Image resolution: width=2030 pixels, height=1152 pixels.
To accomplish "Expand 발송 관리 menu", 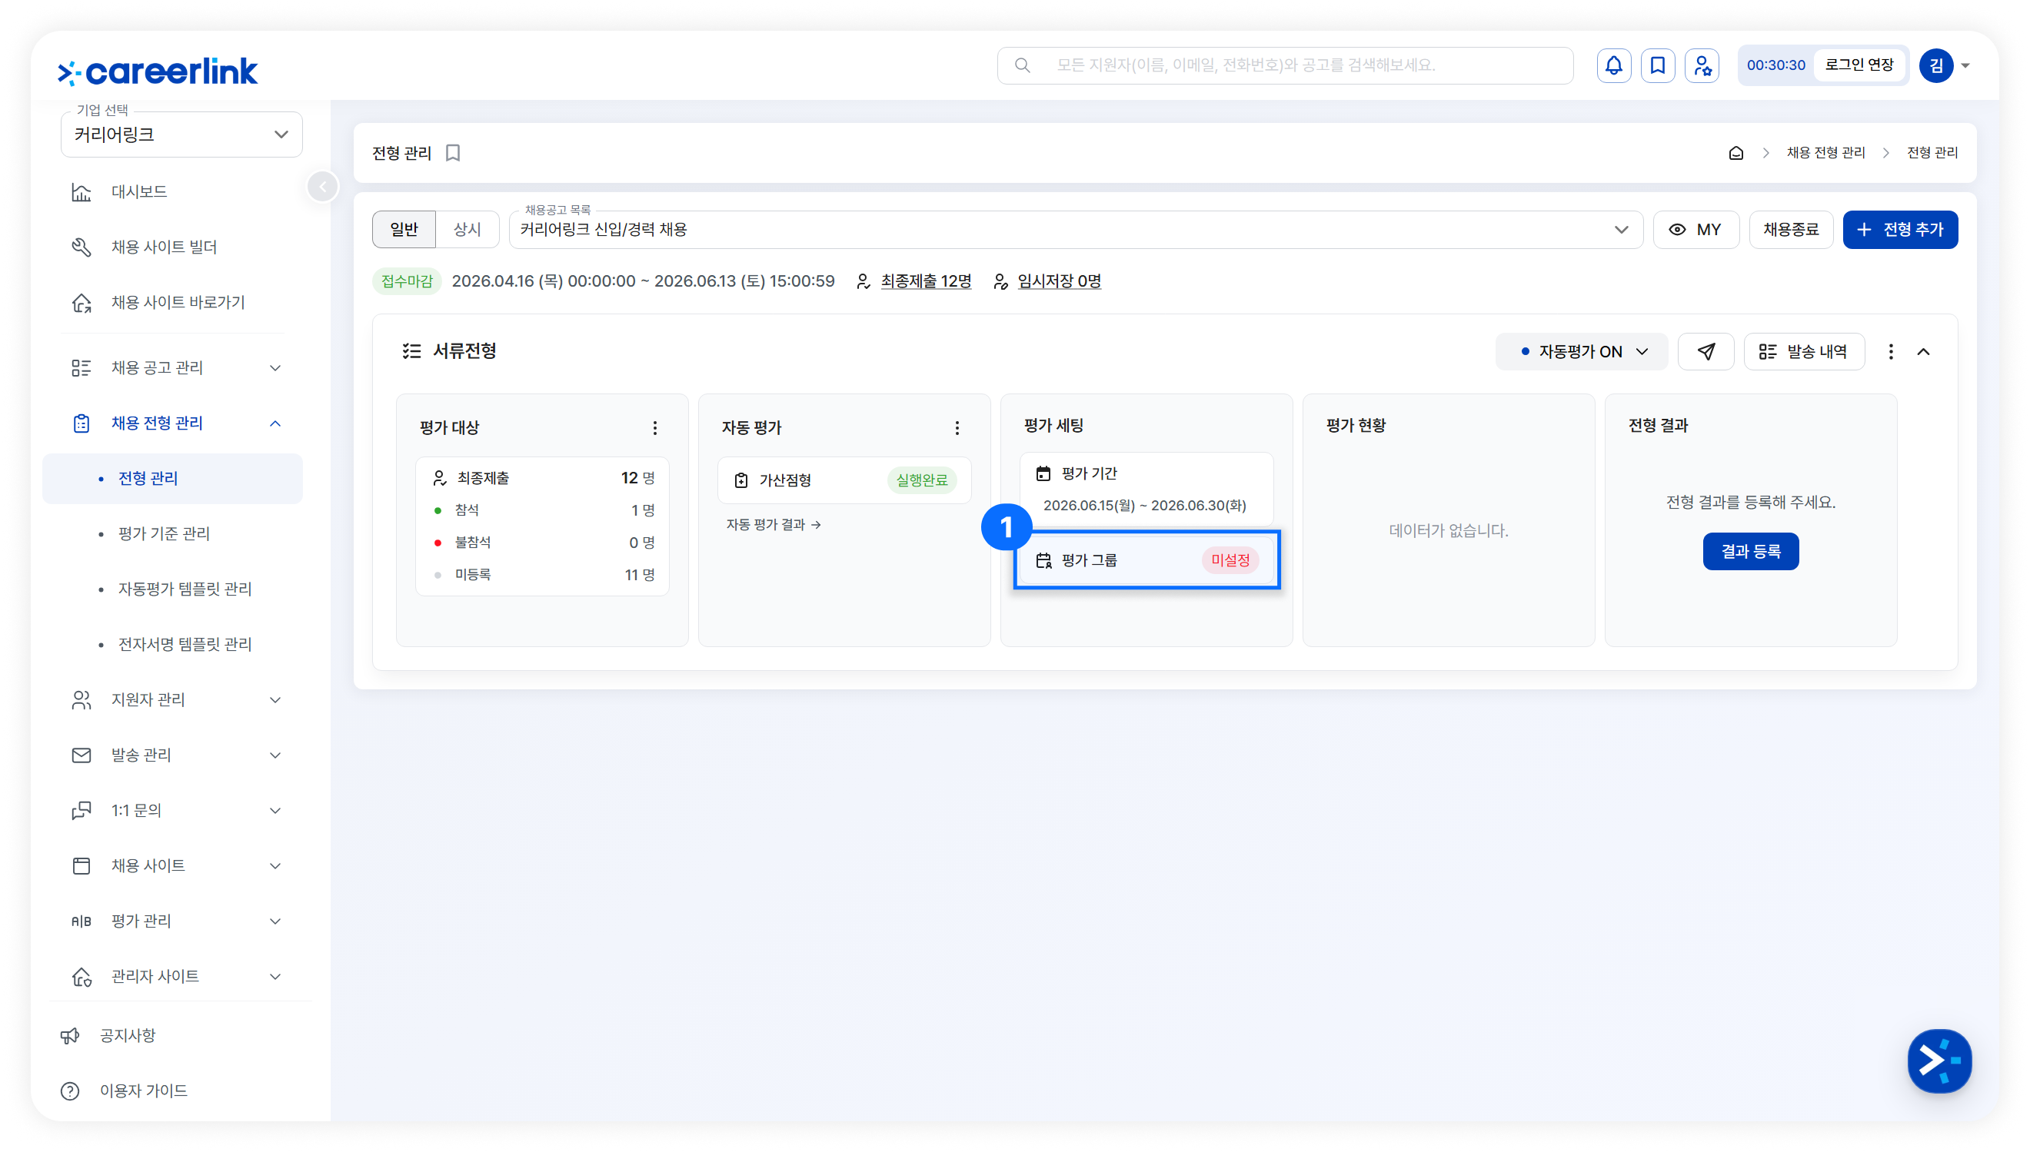I will coord(275,755).
